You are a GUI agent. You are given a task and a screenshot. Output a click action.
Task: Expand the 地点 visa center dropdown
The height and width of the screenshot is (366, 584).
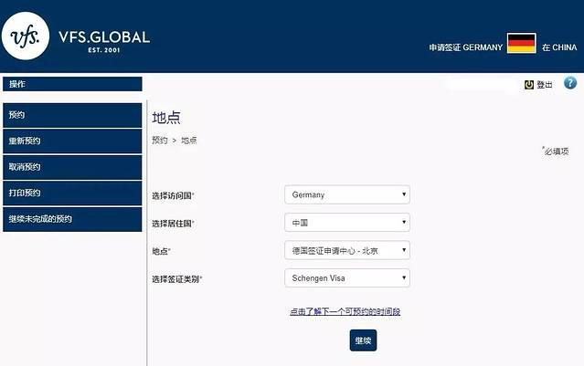pyautogui.click(x=346, y=250)
